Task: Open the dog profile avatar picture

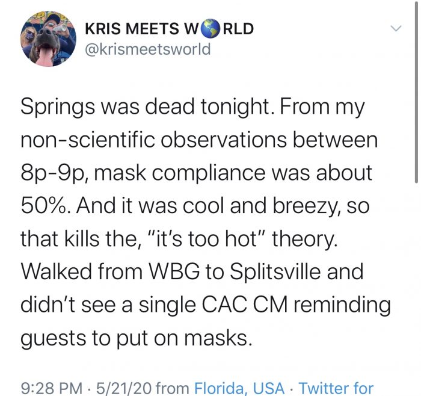Action: point(48,38)
